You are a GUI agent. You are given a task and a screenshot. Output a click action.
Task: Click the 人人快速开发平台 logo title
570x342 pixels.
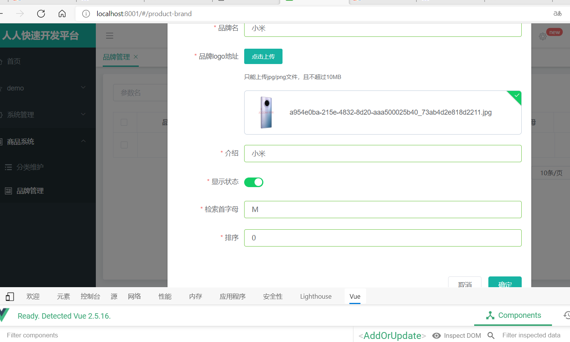pyautogui.click(x=41, y=36)
